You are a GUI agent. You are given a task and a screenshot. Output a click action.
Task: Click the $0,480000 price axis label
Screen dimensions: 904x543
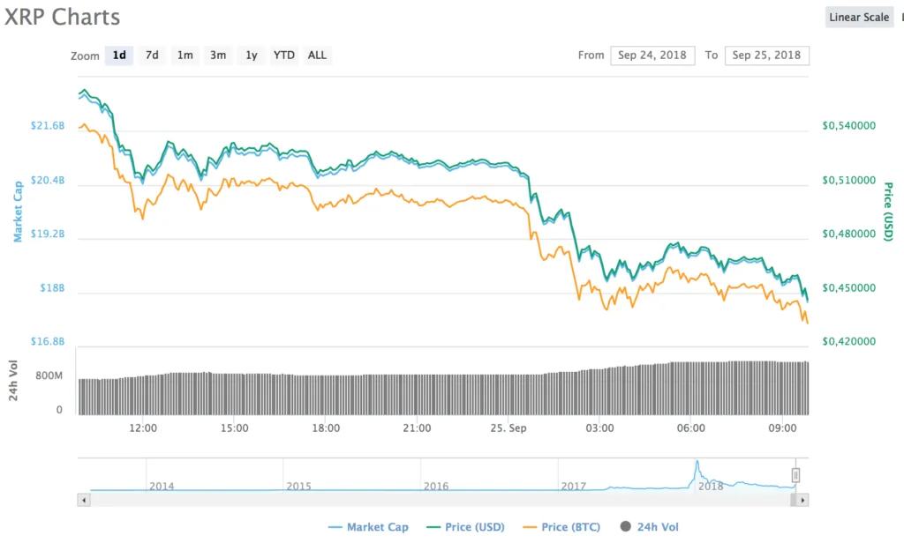click(x=848, y=234)
